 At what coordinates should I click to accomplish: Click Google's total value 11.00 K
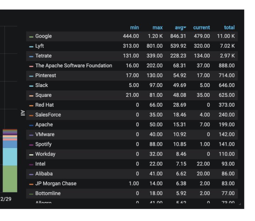click(x=226, y=36)
